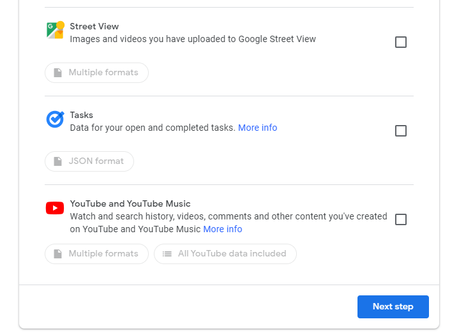Click the Next step button

[393, 307]
